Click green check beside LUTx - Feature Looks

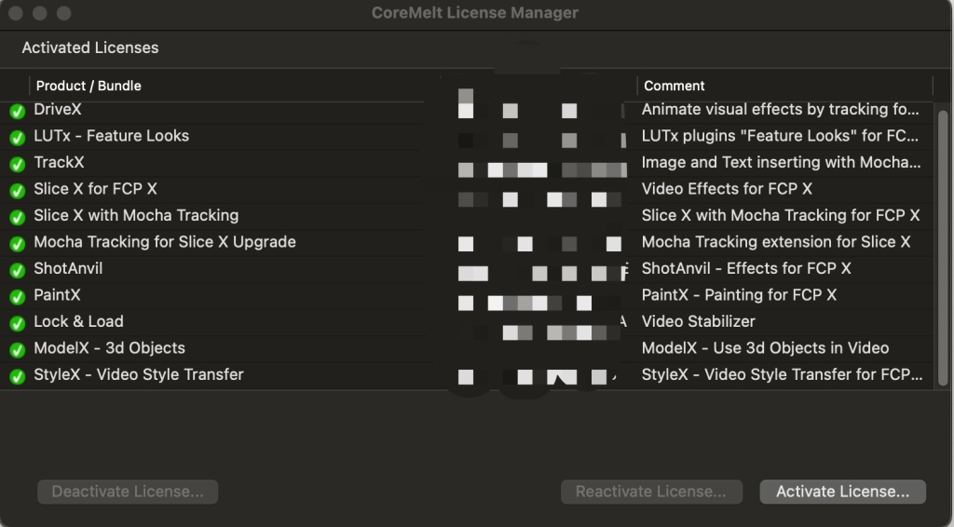coord(17,137)
